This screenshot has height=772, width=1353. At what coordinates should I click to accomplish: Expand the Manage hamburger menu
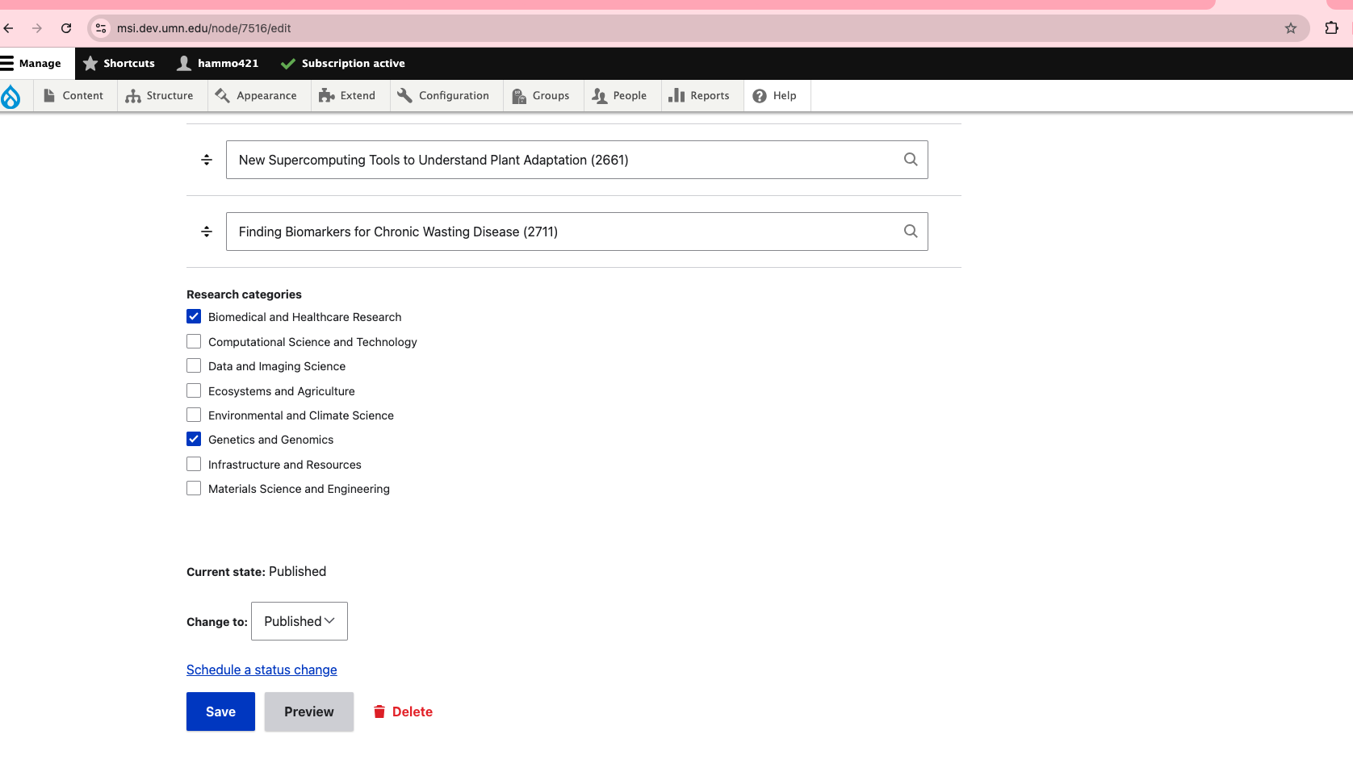(x=31, y=63)
